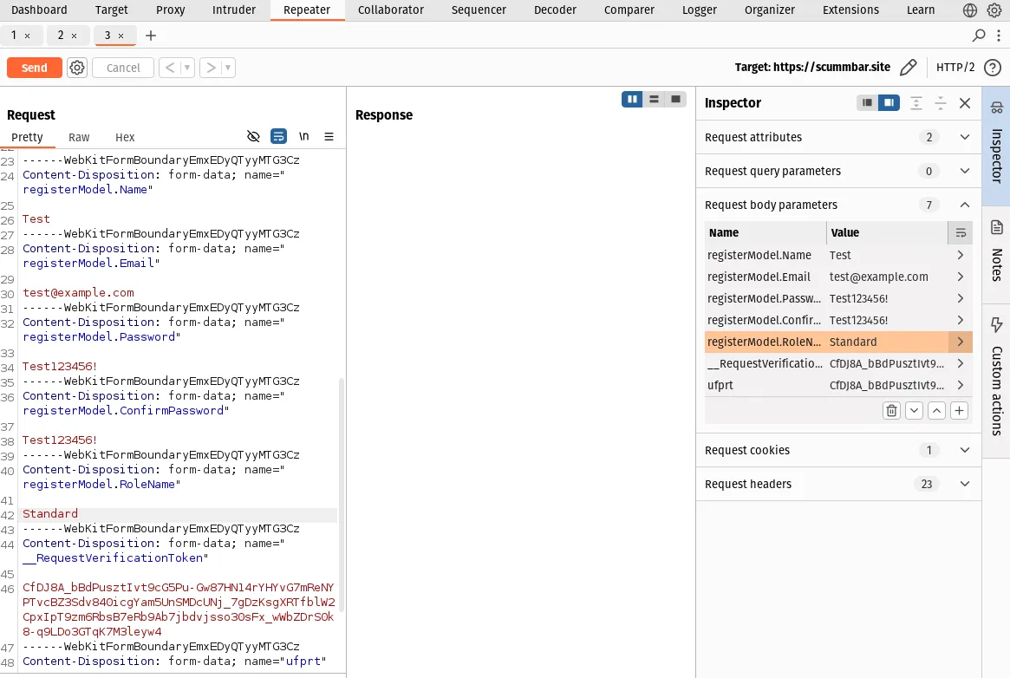
Task: Open the Intruder tab
Action: click(x=234, y=10)
